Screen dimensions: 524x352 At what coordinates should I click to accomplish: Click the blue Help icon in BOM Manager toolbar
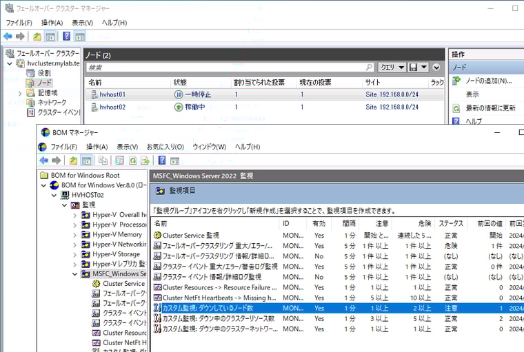point(162,161)
